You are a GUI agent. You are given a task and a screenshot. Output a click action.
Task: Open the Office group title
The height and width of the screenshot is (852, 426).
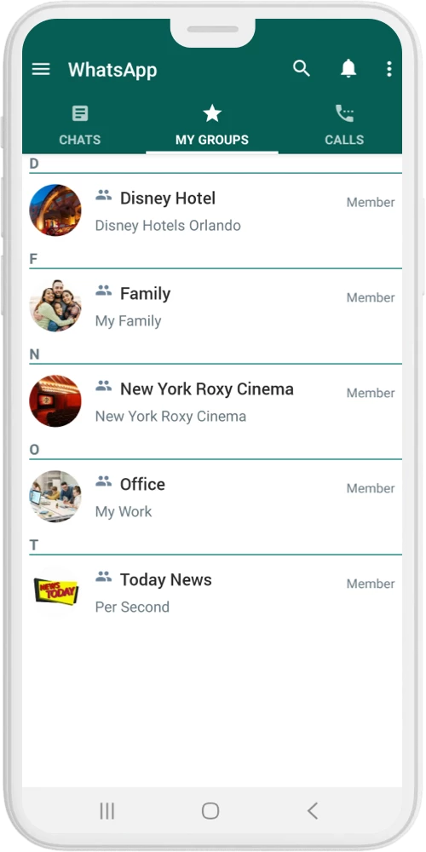(142, 484)
